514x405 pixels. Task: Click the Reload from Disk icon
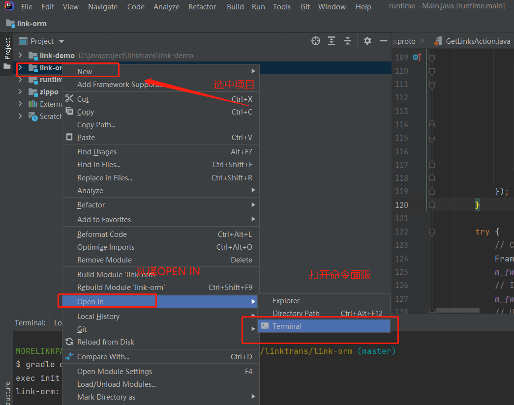click(70, 342)
